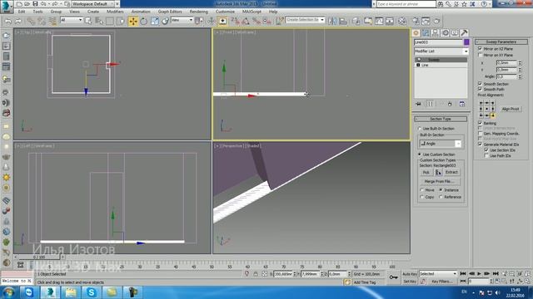Open the Animation menu
Screen dimensions: 533x299
(x=141, y=12)
